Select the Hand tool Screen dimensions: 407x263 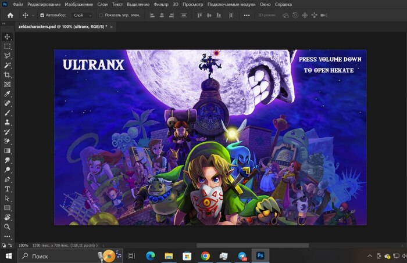point(8,217)
